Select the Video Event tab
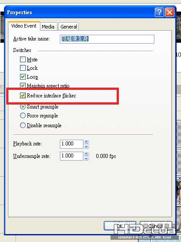Image resolution: width=181 pixels, height=242 pixels. tap(24, 26)
